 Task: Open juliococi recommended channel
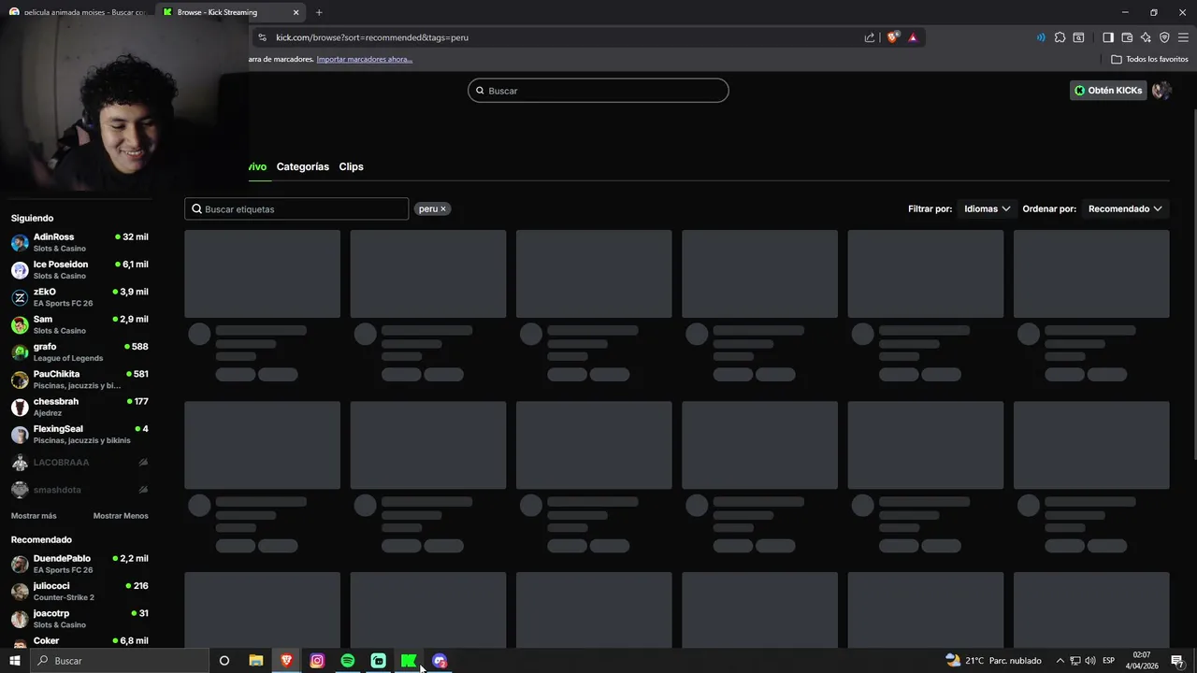click(79, 591)
